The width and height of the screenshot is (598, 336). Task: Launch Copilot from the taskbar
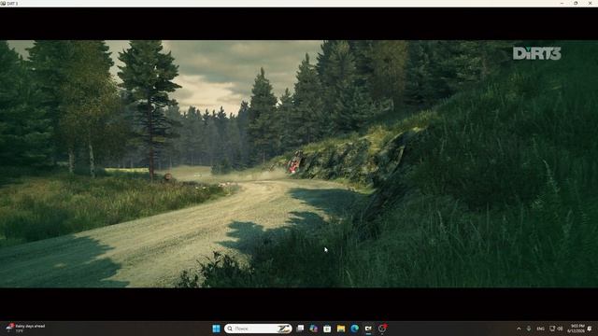click(x=314, y=329)
